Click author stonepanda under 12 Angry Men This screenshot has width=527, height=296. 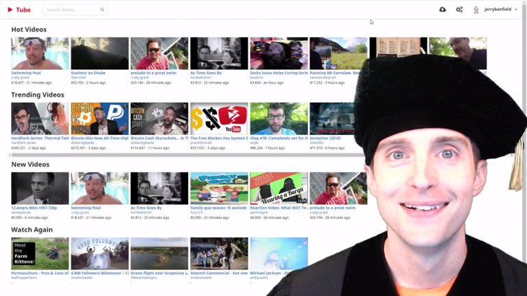click(21, 213)
